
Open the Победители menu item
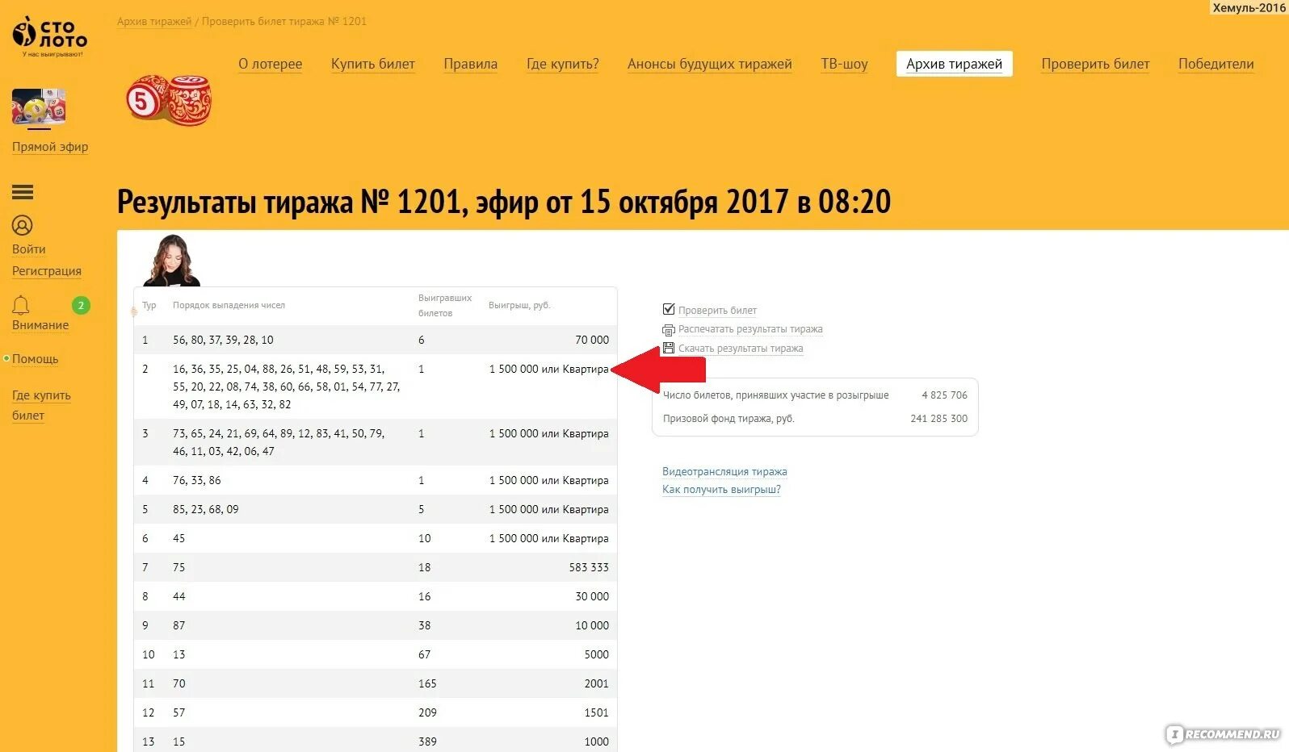click(1216, 64)
